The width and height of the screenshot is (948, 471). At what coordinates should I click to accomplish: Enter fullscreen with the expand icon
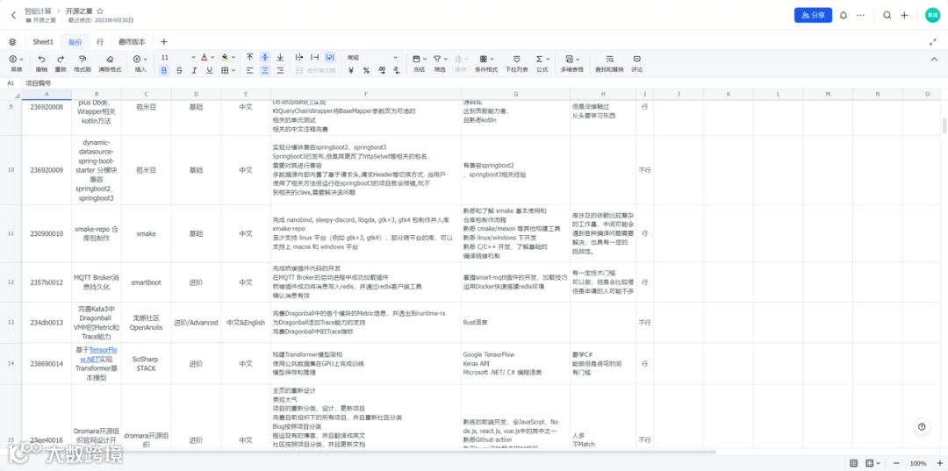(x=932, y=42)
